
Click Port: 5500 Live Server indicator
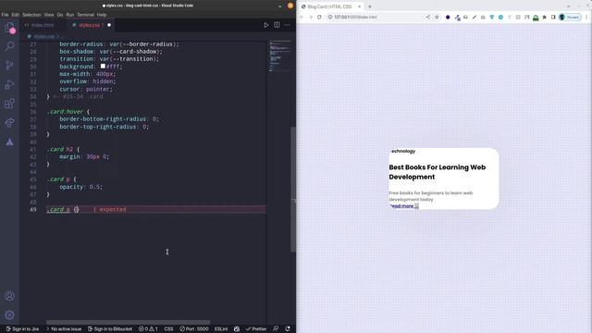[194, 329]
